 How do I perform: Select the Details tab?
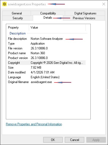tap(48, 18)
